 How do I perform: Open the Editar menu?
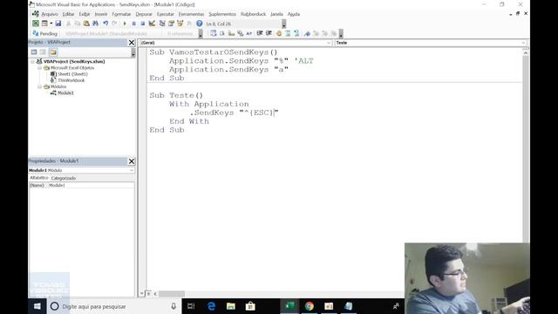click(68, 14)
